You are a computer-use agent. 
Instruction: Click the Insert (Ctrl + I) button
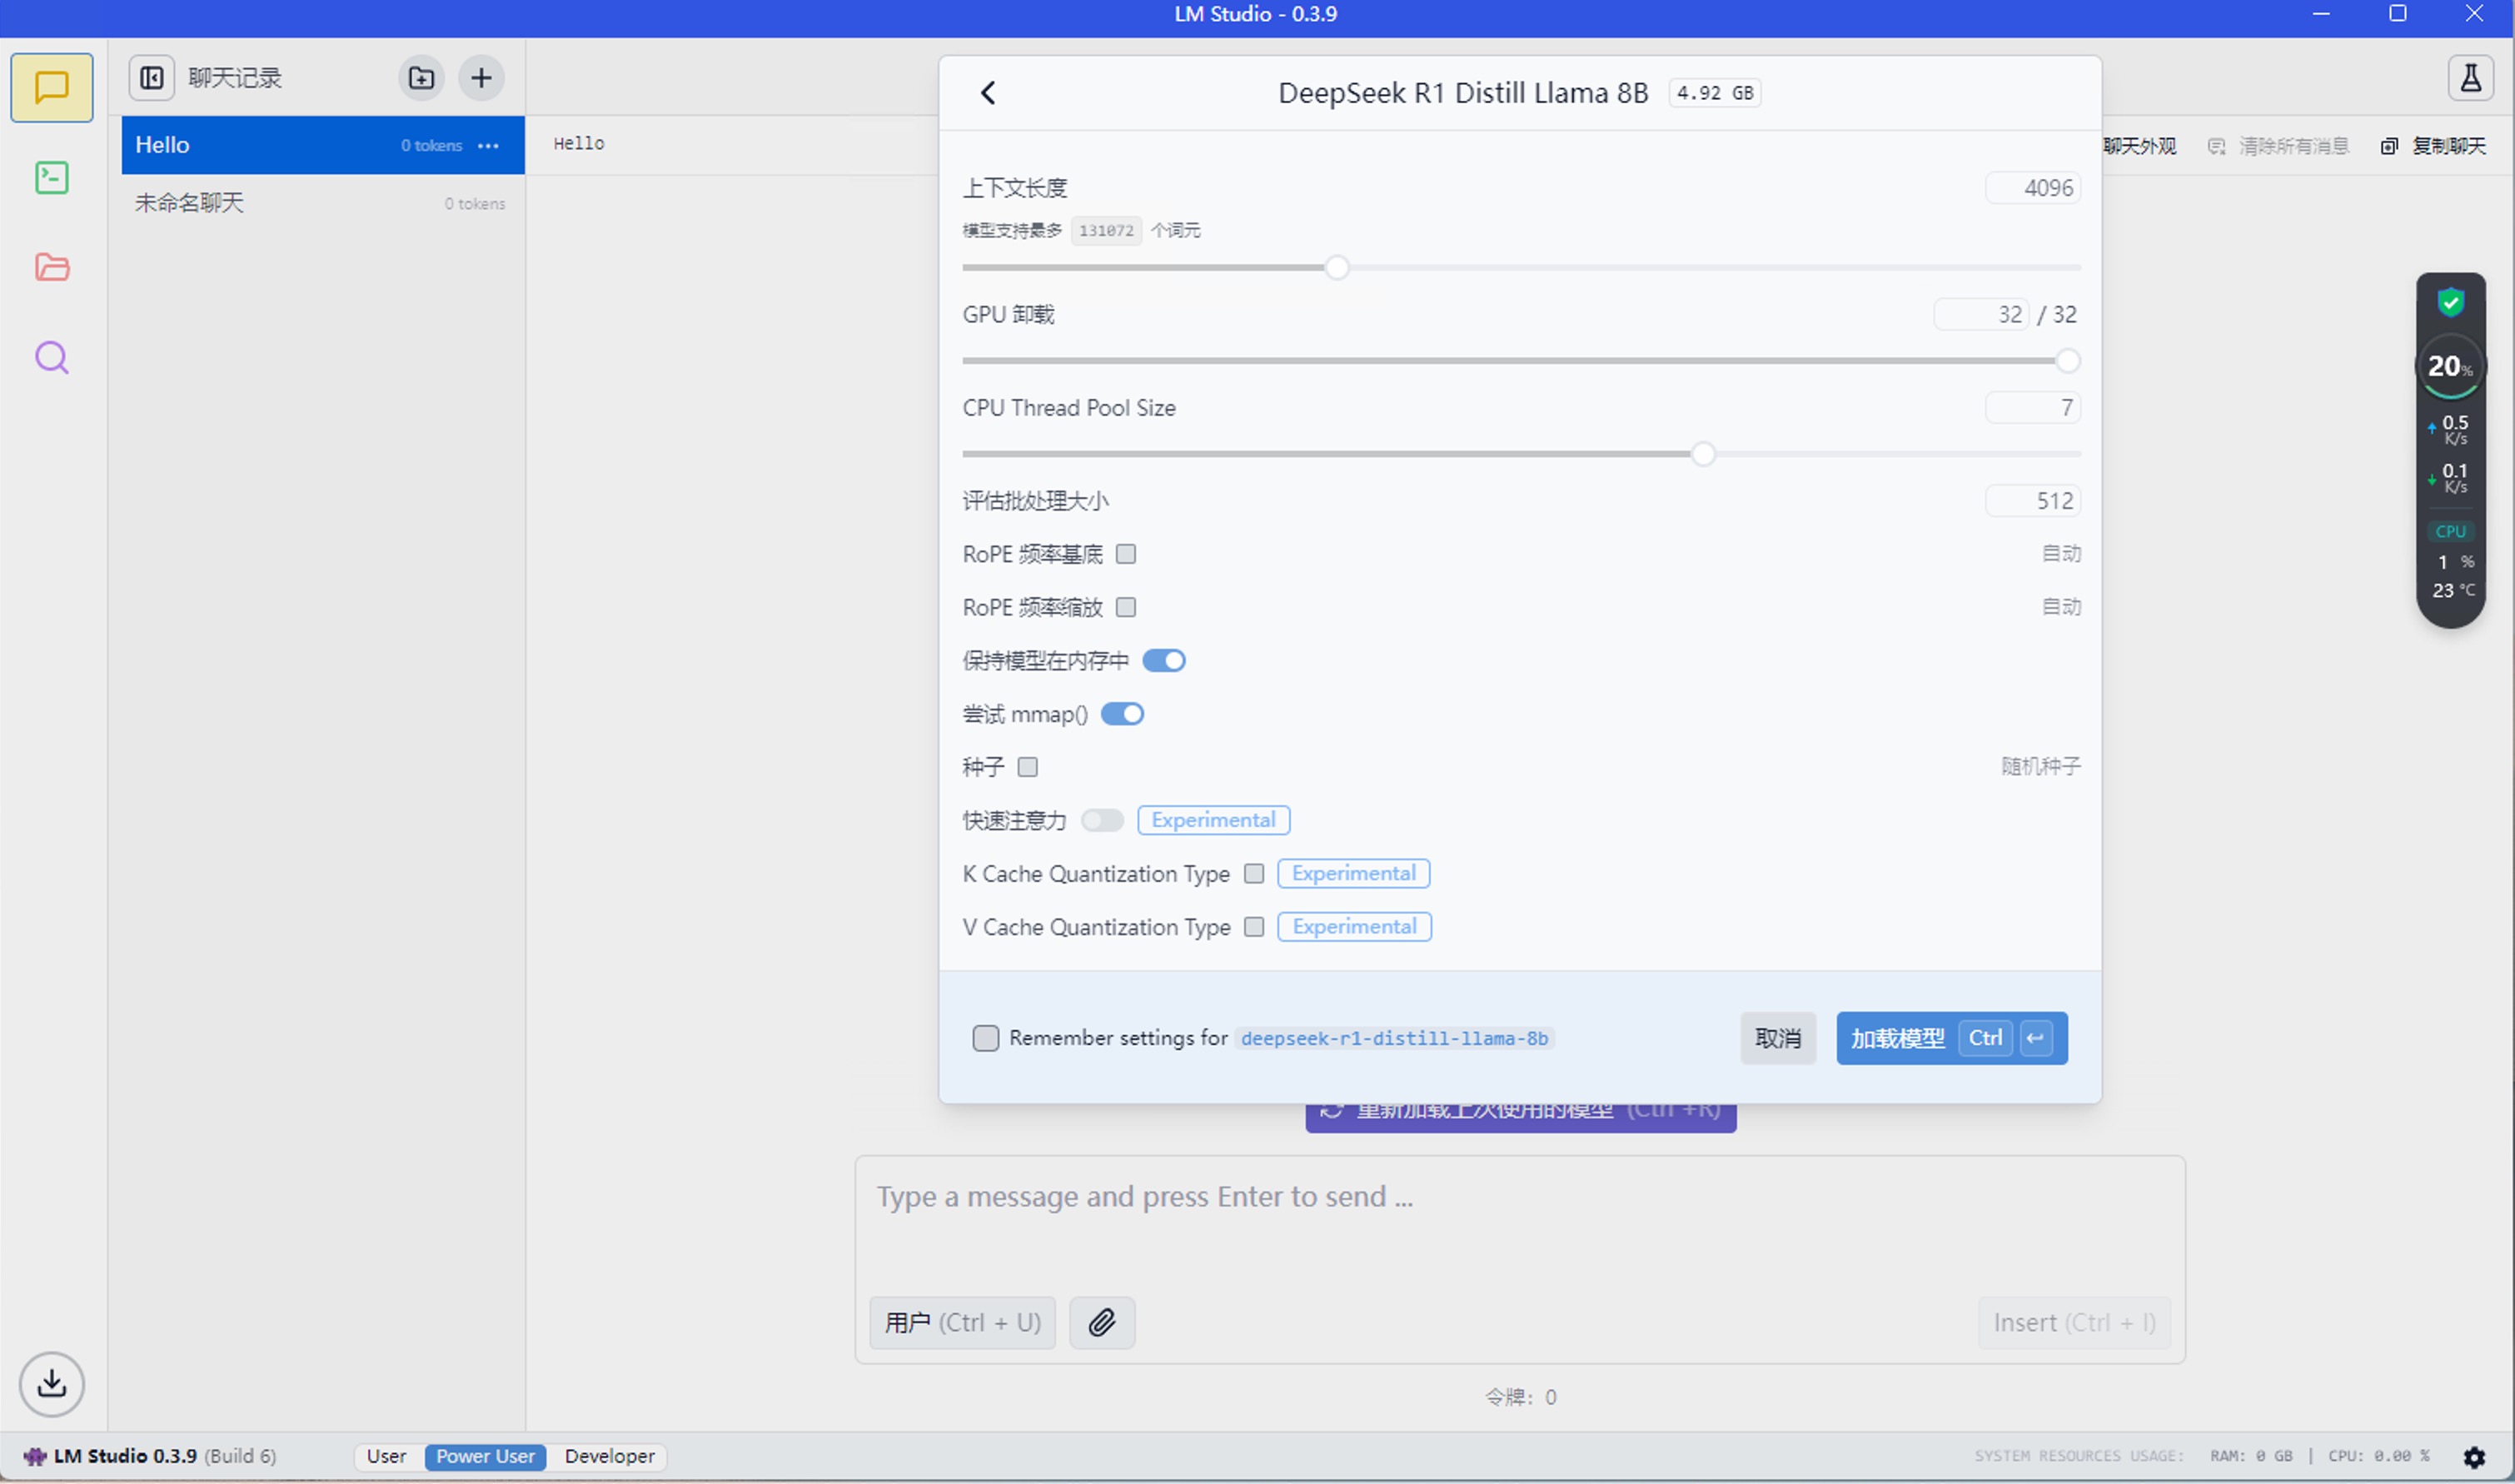coord(2074,1322)
